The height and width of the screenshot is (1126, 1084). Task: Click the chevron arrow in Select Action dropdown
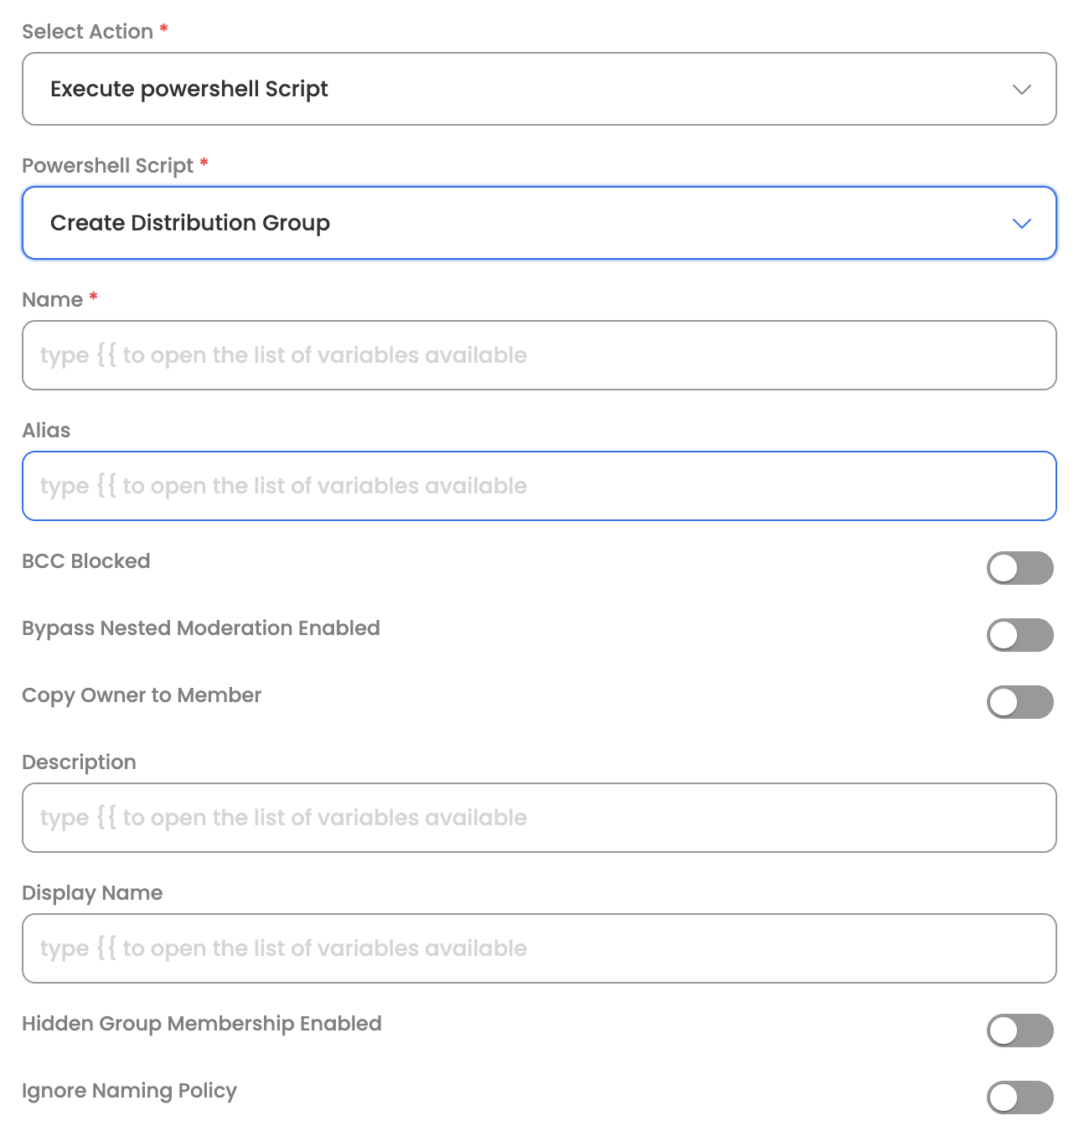click(x=1021, y=90)
